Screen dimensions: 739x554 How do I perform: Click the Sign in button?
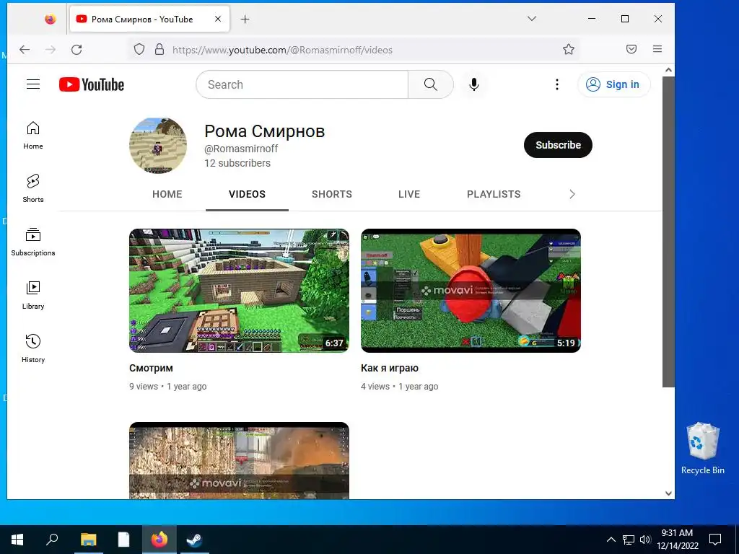tap(613, 85)
